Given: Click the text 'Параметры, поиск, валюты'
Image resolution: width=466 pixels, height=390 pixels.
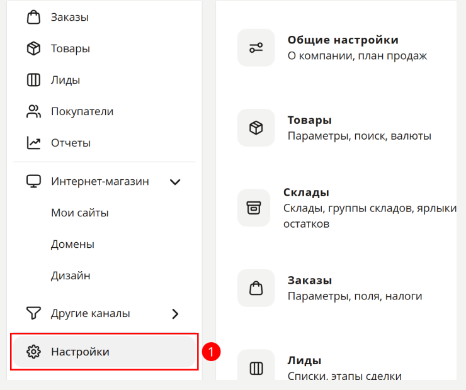Looking at the screenshot, I should pos(360,136).
